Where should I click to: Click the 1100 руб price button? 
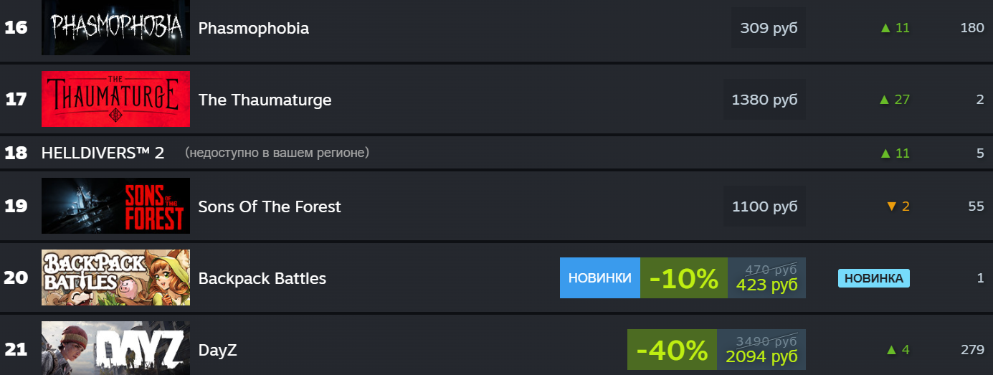pos(764,207)
